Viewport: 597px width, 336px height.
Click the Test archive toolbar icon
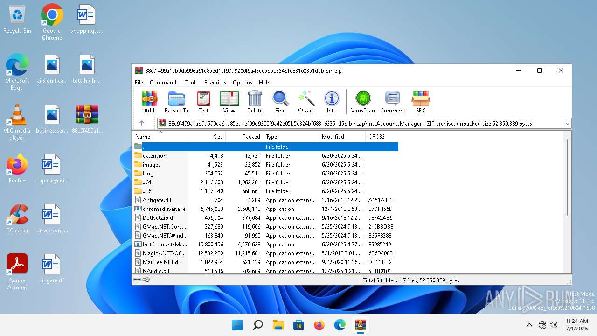pyautogui.click(x=204, y=102)
